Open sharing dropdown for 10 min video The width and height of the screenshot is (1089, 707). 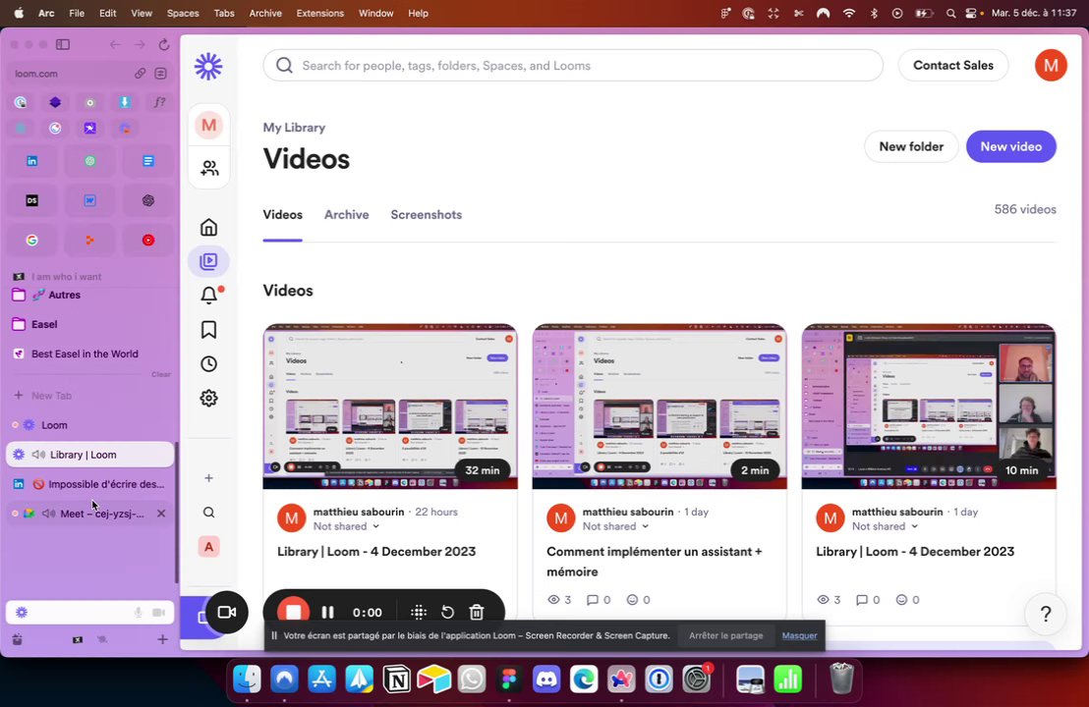click(x=886, y=526)
